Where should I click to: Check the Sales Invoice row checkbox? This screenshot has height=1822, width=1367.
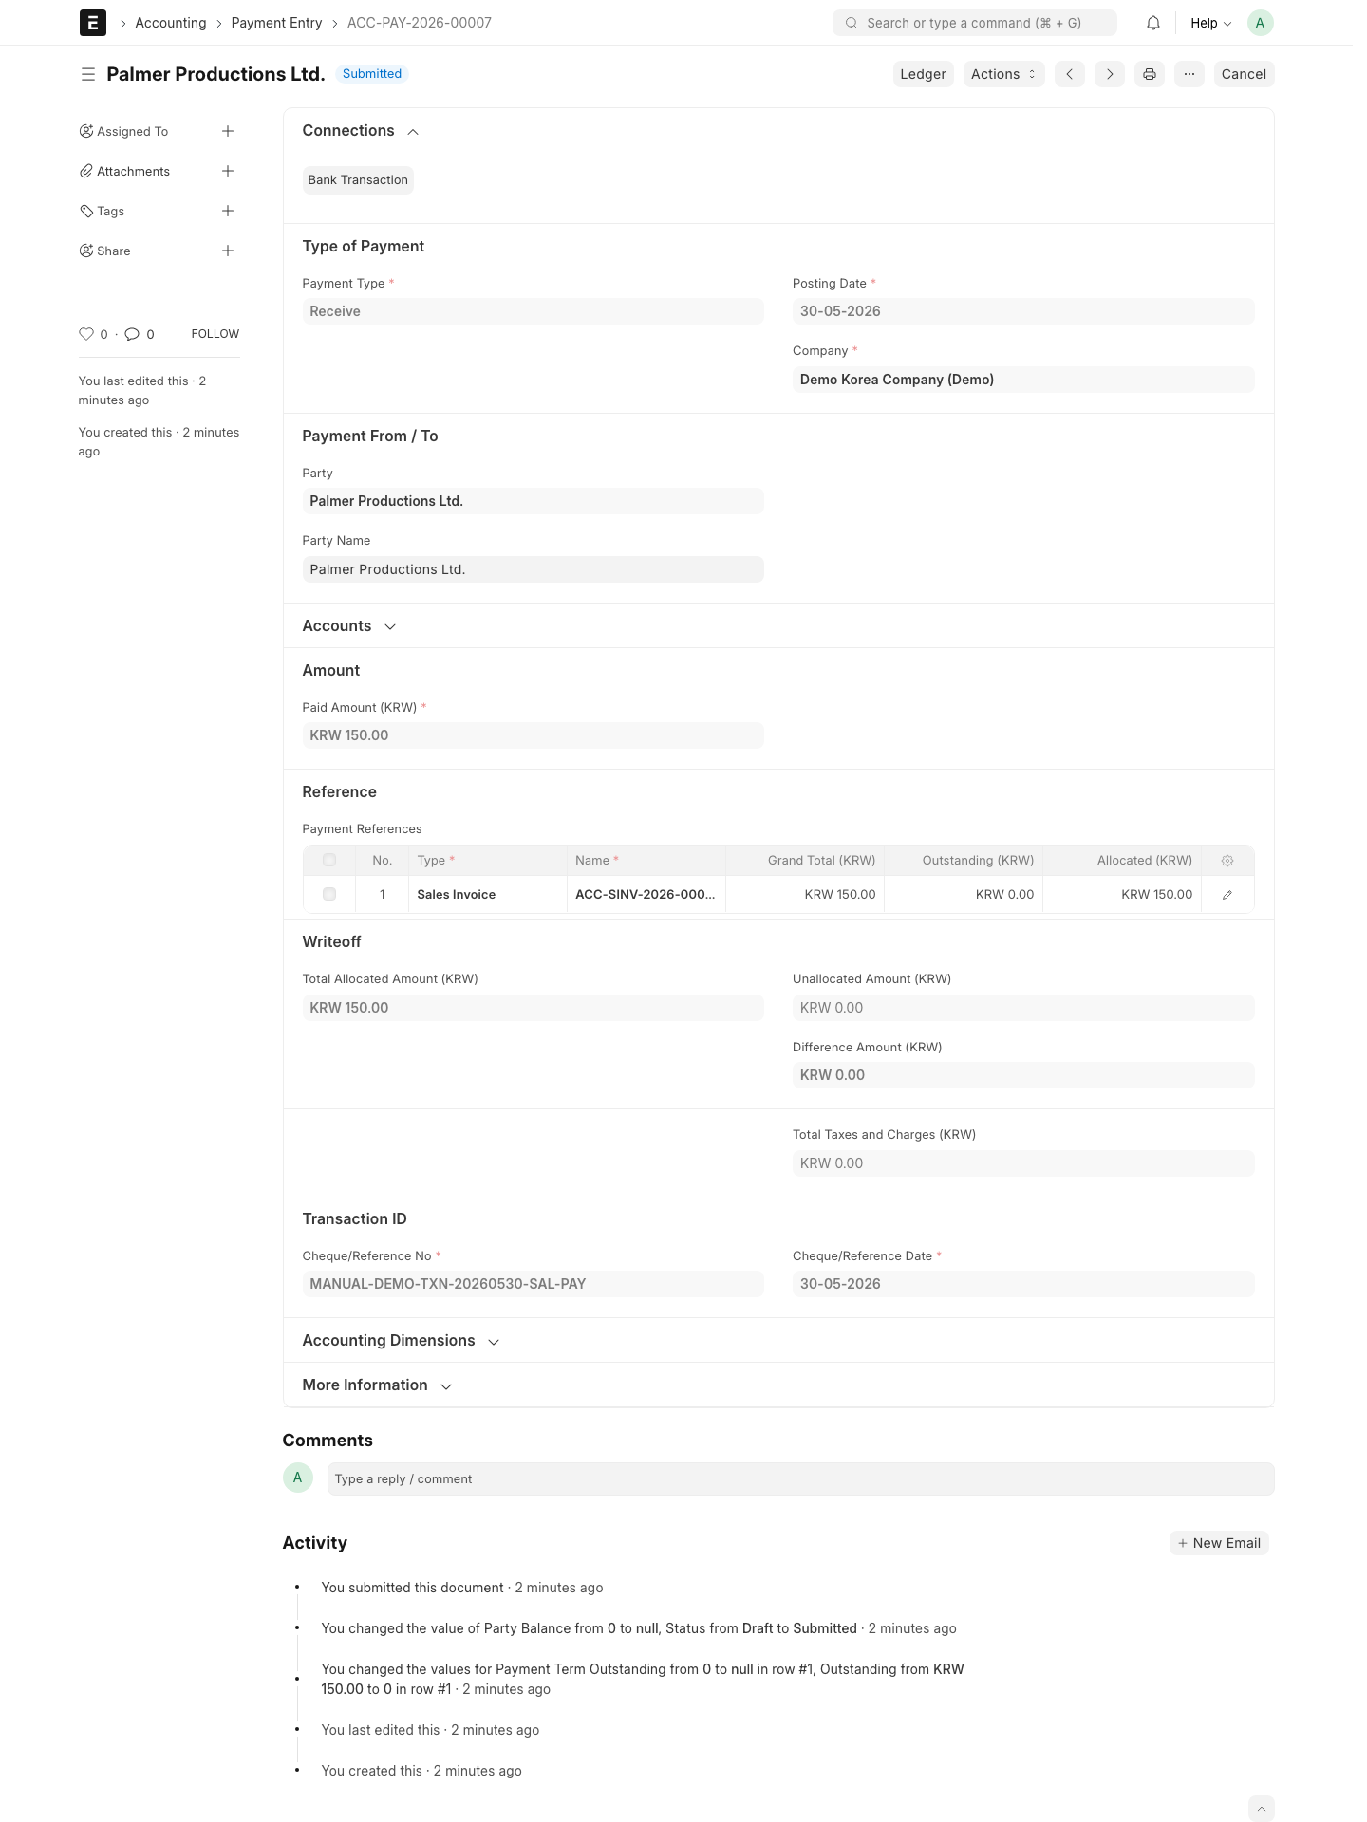click(329, 895)
